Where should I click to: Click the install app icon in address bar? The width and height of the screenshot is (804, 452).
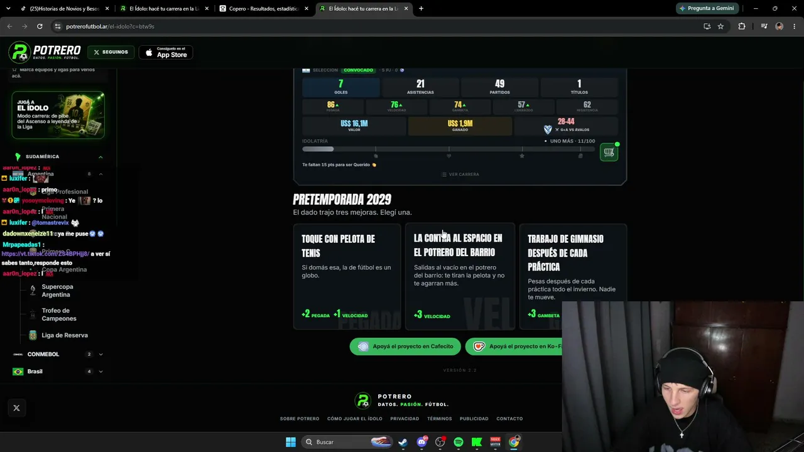click(707, 26)
